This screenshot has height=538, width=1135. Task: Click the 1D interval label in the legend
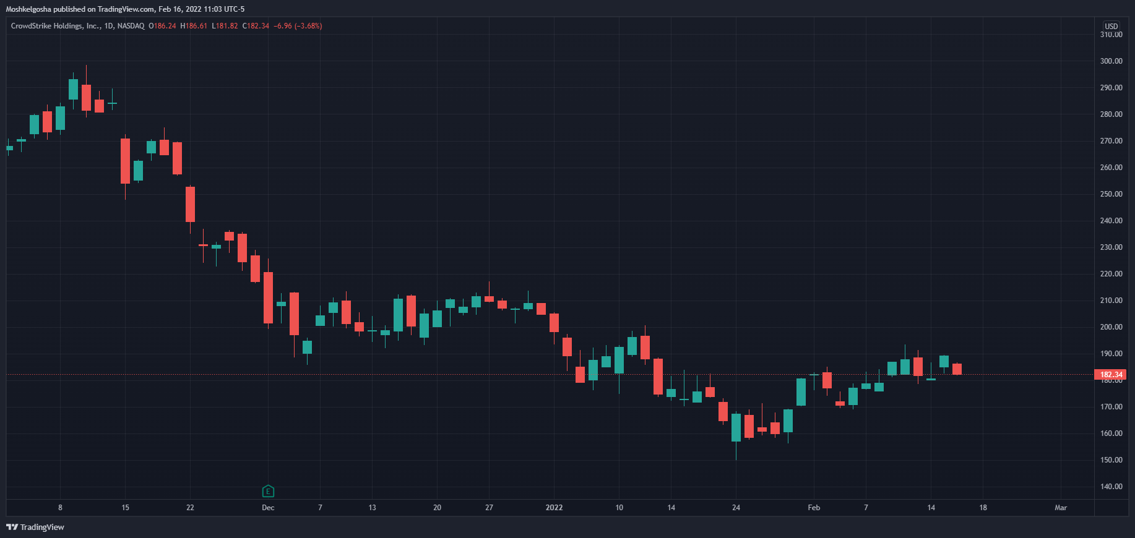(109, 26)
